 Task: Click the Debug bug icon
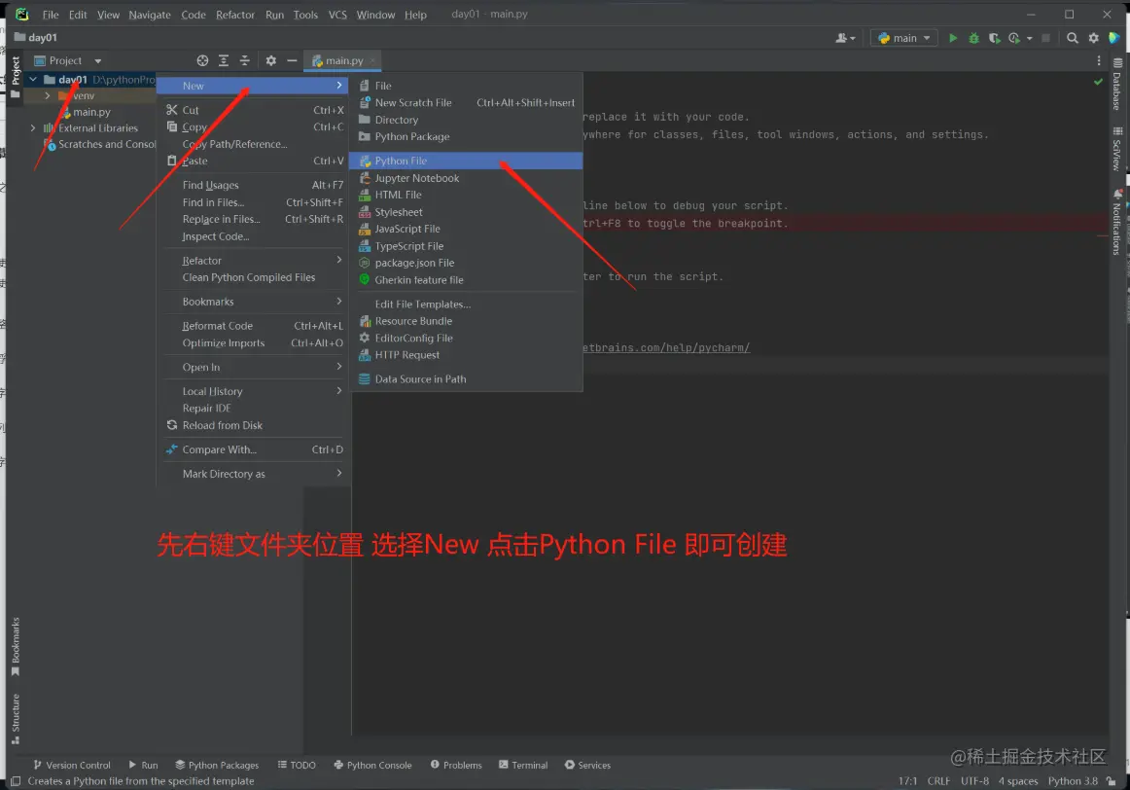[973, 38]
